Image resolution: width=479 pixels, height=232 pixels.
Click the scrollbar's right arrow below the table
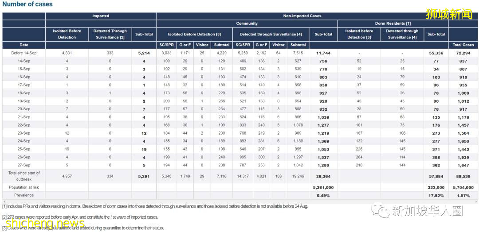pyautogui.click(x=475, y=201)
